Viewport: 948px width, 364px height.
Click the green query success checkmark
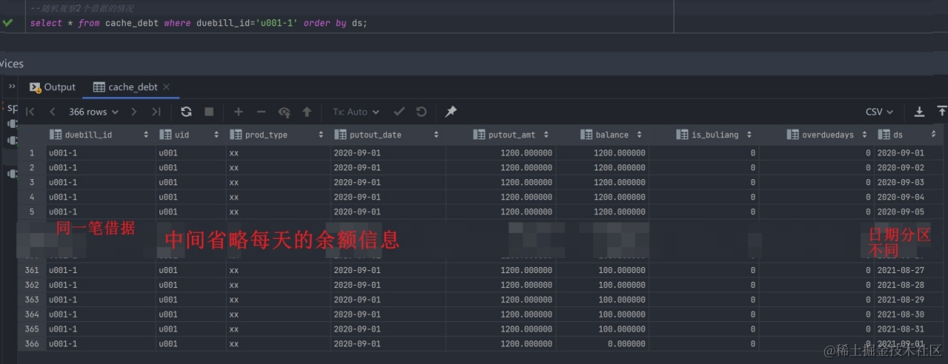click(7, 23)
